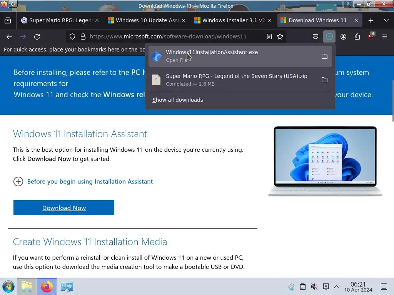
Task: Bookmark this page with star icon
Action: coord(280,36)
